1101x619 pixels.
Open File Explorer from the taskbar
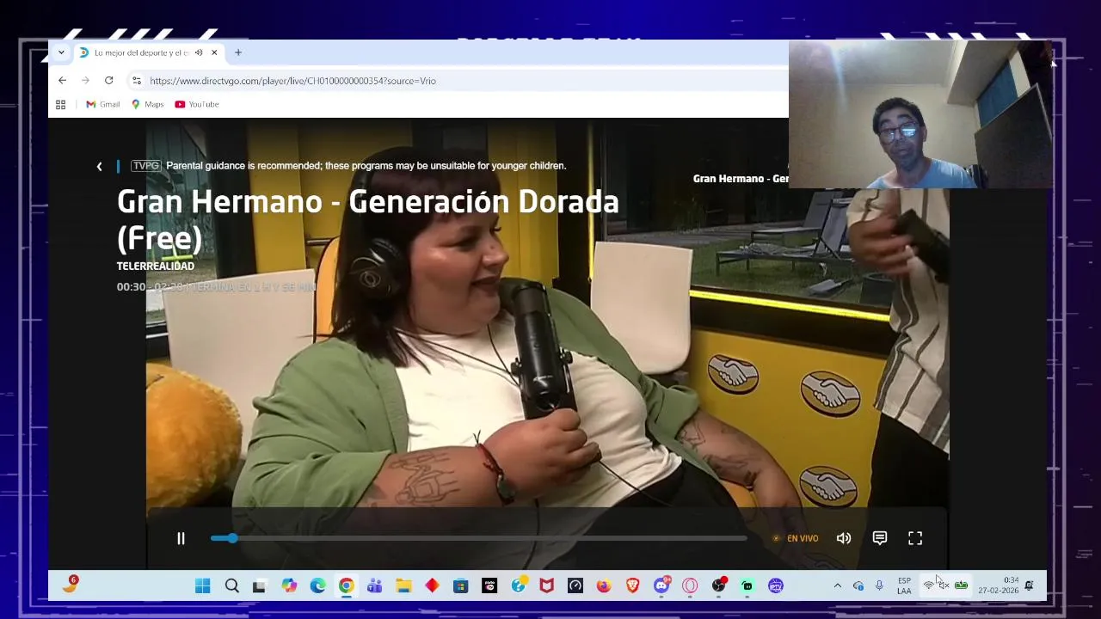(x=403, y=585)
